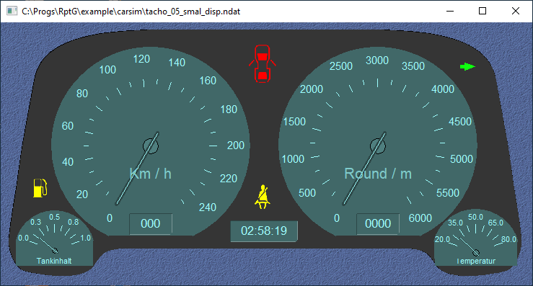Click the 5500 mark on tachometer
Screen dimensions: 533x286
tap(448, 193)
